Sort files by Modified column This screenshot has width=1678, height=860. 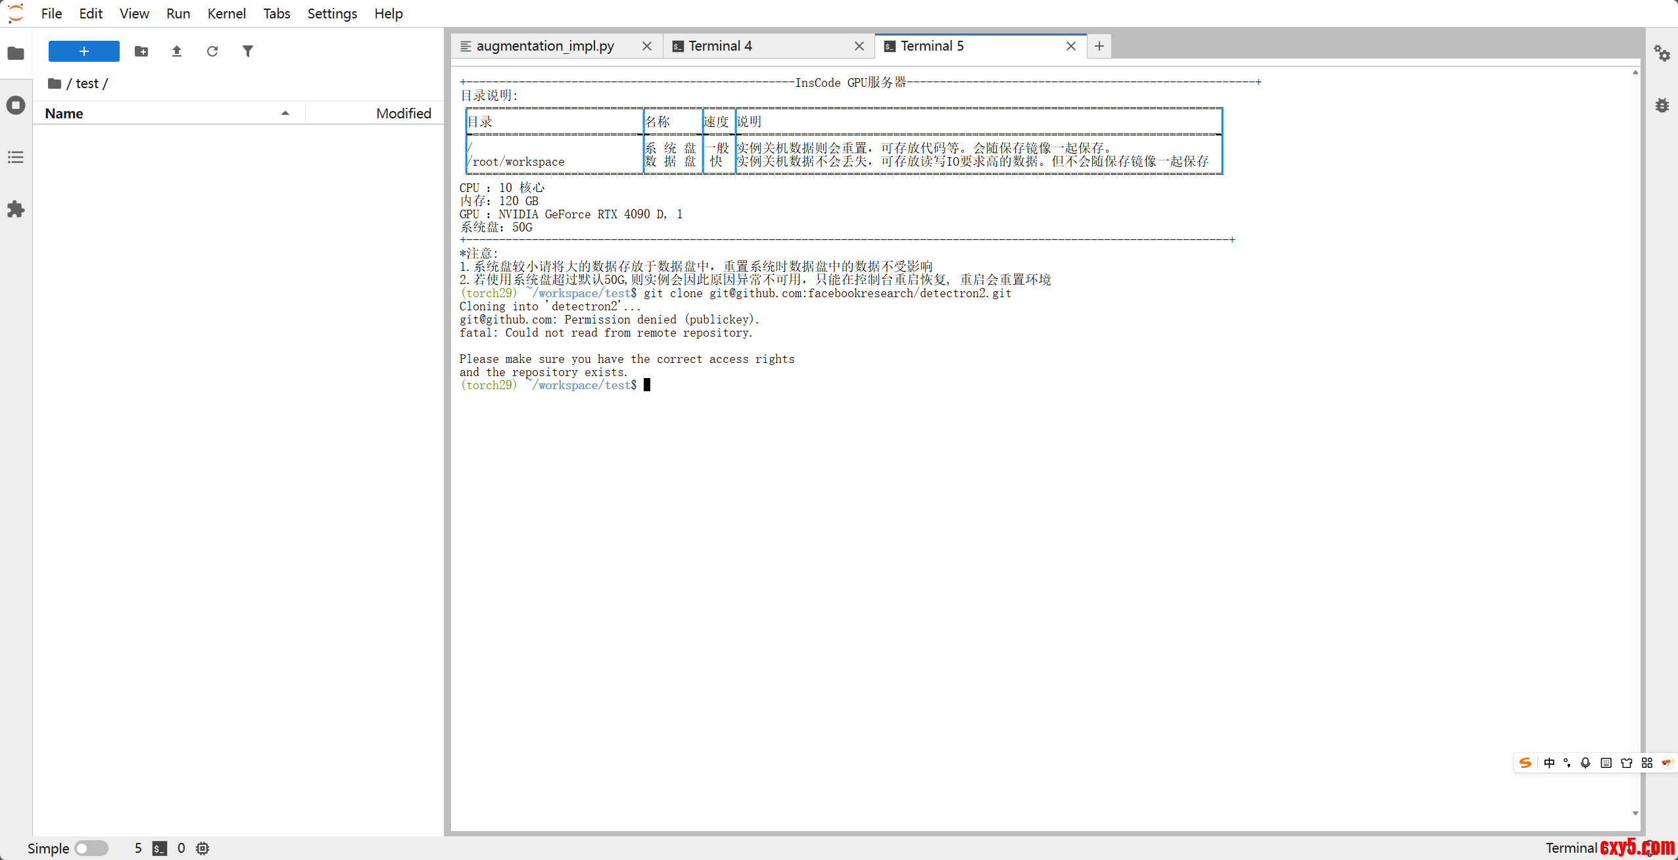click(403, 113)
